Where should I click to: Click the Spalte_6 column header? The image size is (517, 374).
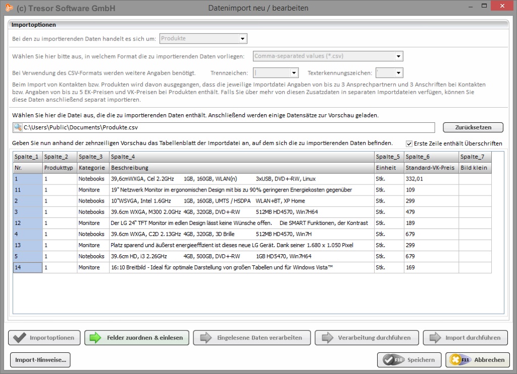click(x=431, y=157)
